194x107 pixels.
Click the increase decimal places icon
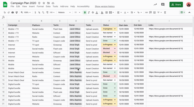47,13
